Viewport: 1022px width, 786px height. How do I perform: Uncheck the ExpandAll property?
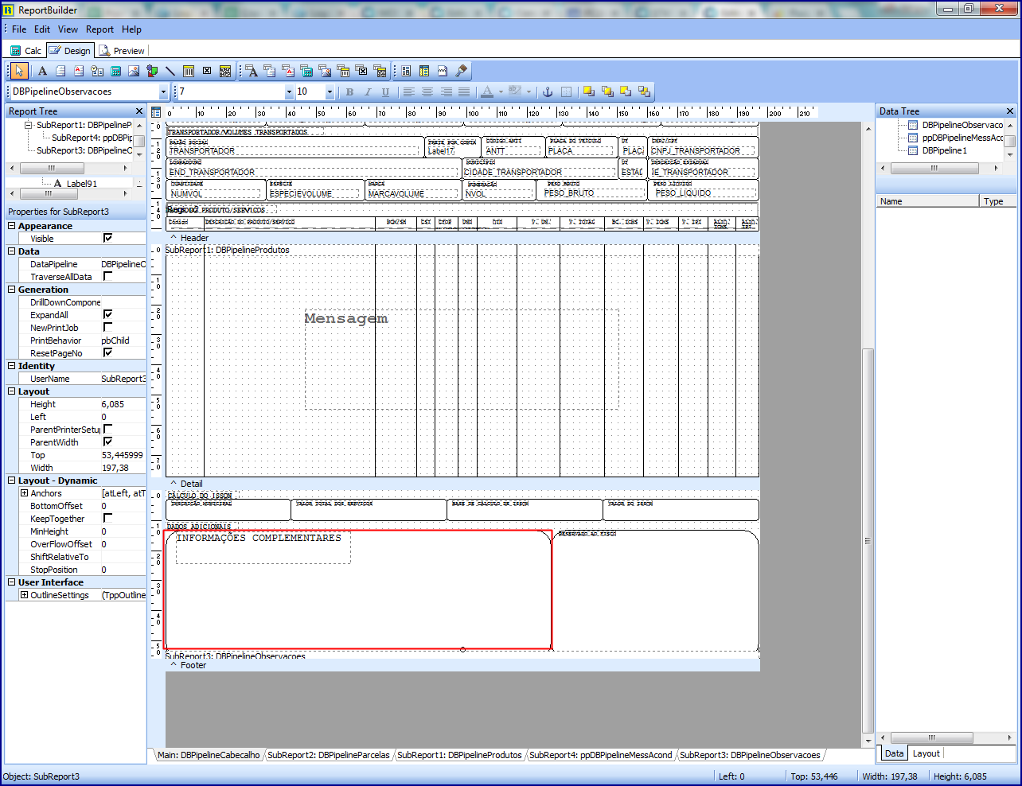pos(107,314)
